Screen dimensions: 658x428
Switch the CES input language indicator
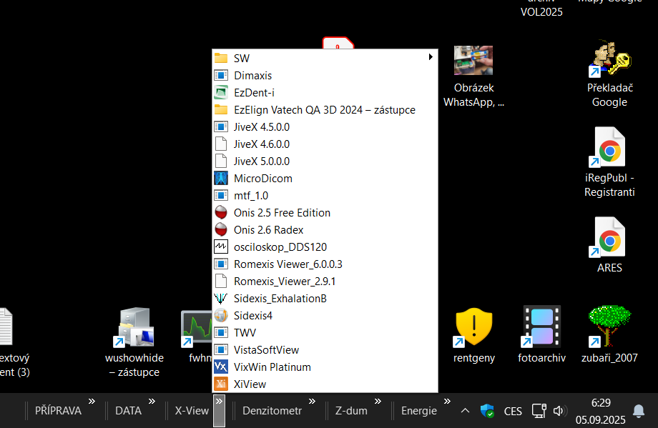tap(513, 412)
